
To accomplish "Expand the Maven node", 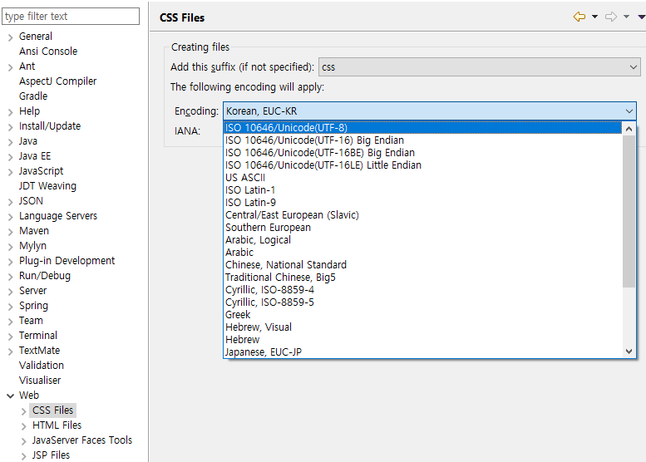I will pos(10,232).
